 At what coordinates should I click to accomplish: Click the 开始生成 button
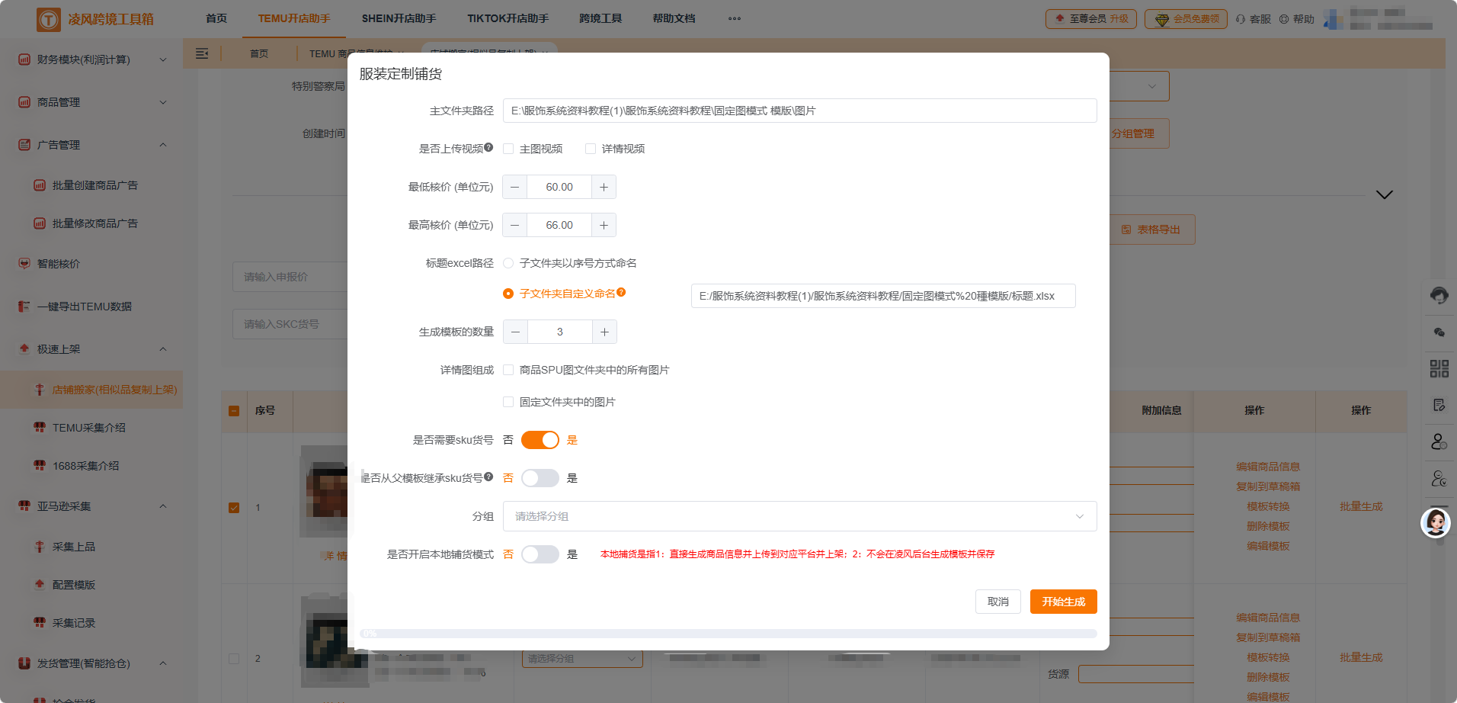pos(1063,601)
